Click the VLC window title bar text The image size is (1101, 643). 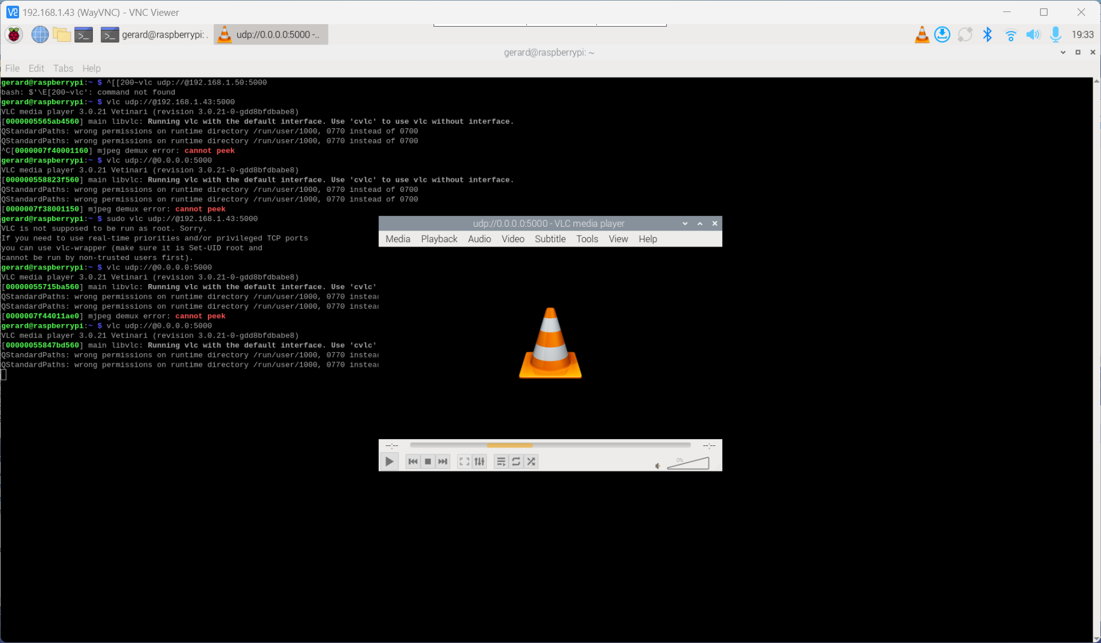[549, 224]
